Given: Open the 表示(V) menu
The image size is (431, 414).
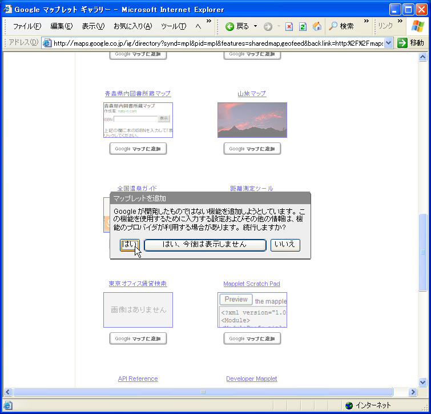Looking at the screenshot, I should [93, 26].
